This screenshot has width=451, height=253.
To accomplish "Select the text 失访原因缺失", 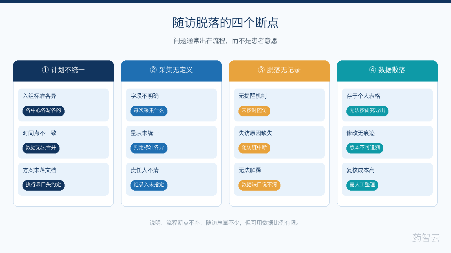I will (x=255, y=133).
